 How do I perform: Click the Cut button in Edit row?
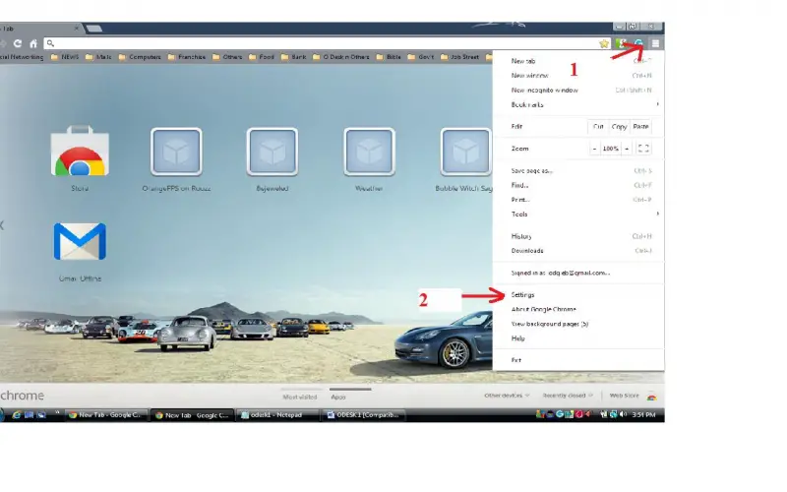click(x=598, y=127)
